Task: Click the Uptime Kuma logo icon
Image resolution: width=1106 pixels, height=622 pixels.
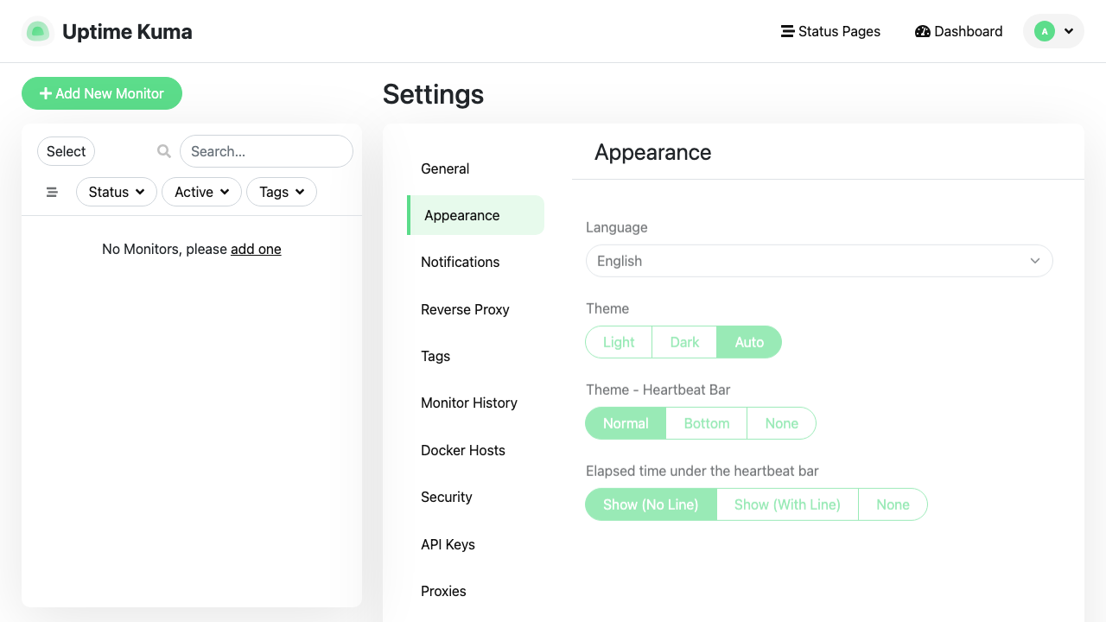Action: click(37, 32)
